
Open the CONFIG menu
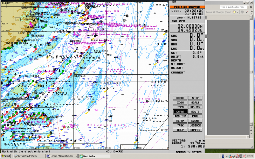[x=195, y=130]
